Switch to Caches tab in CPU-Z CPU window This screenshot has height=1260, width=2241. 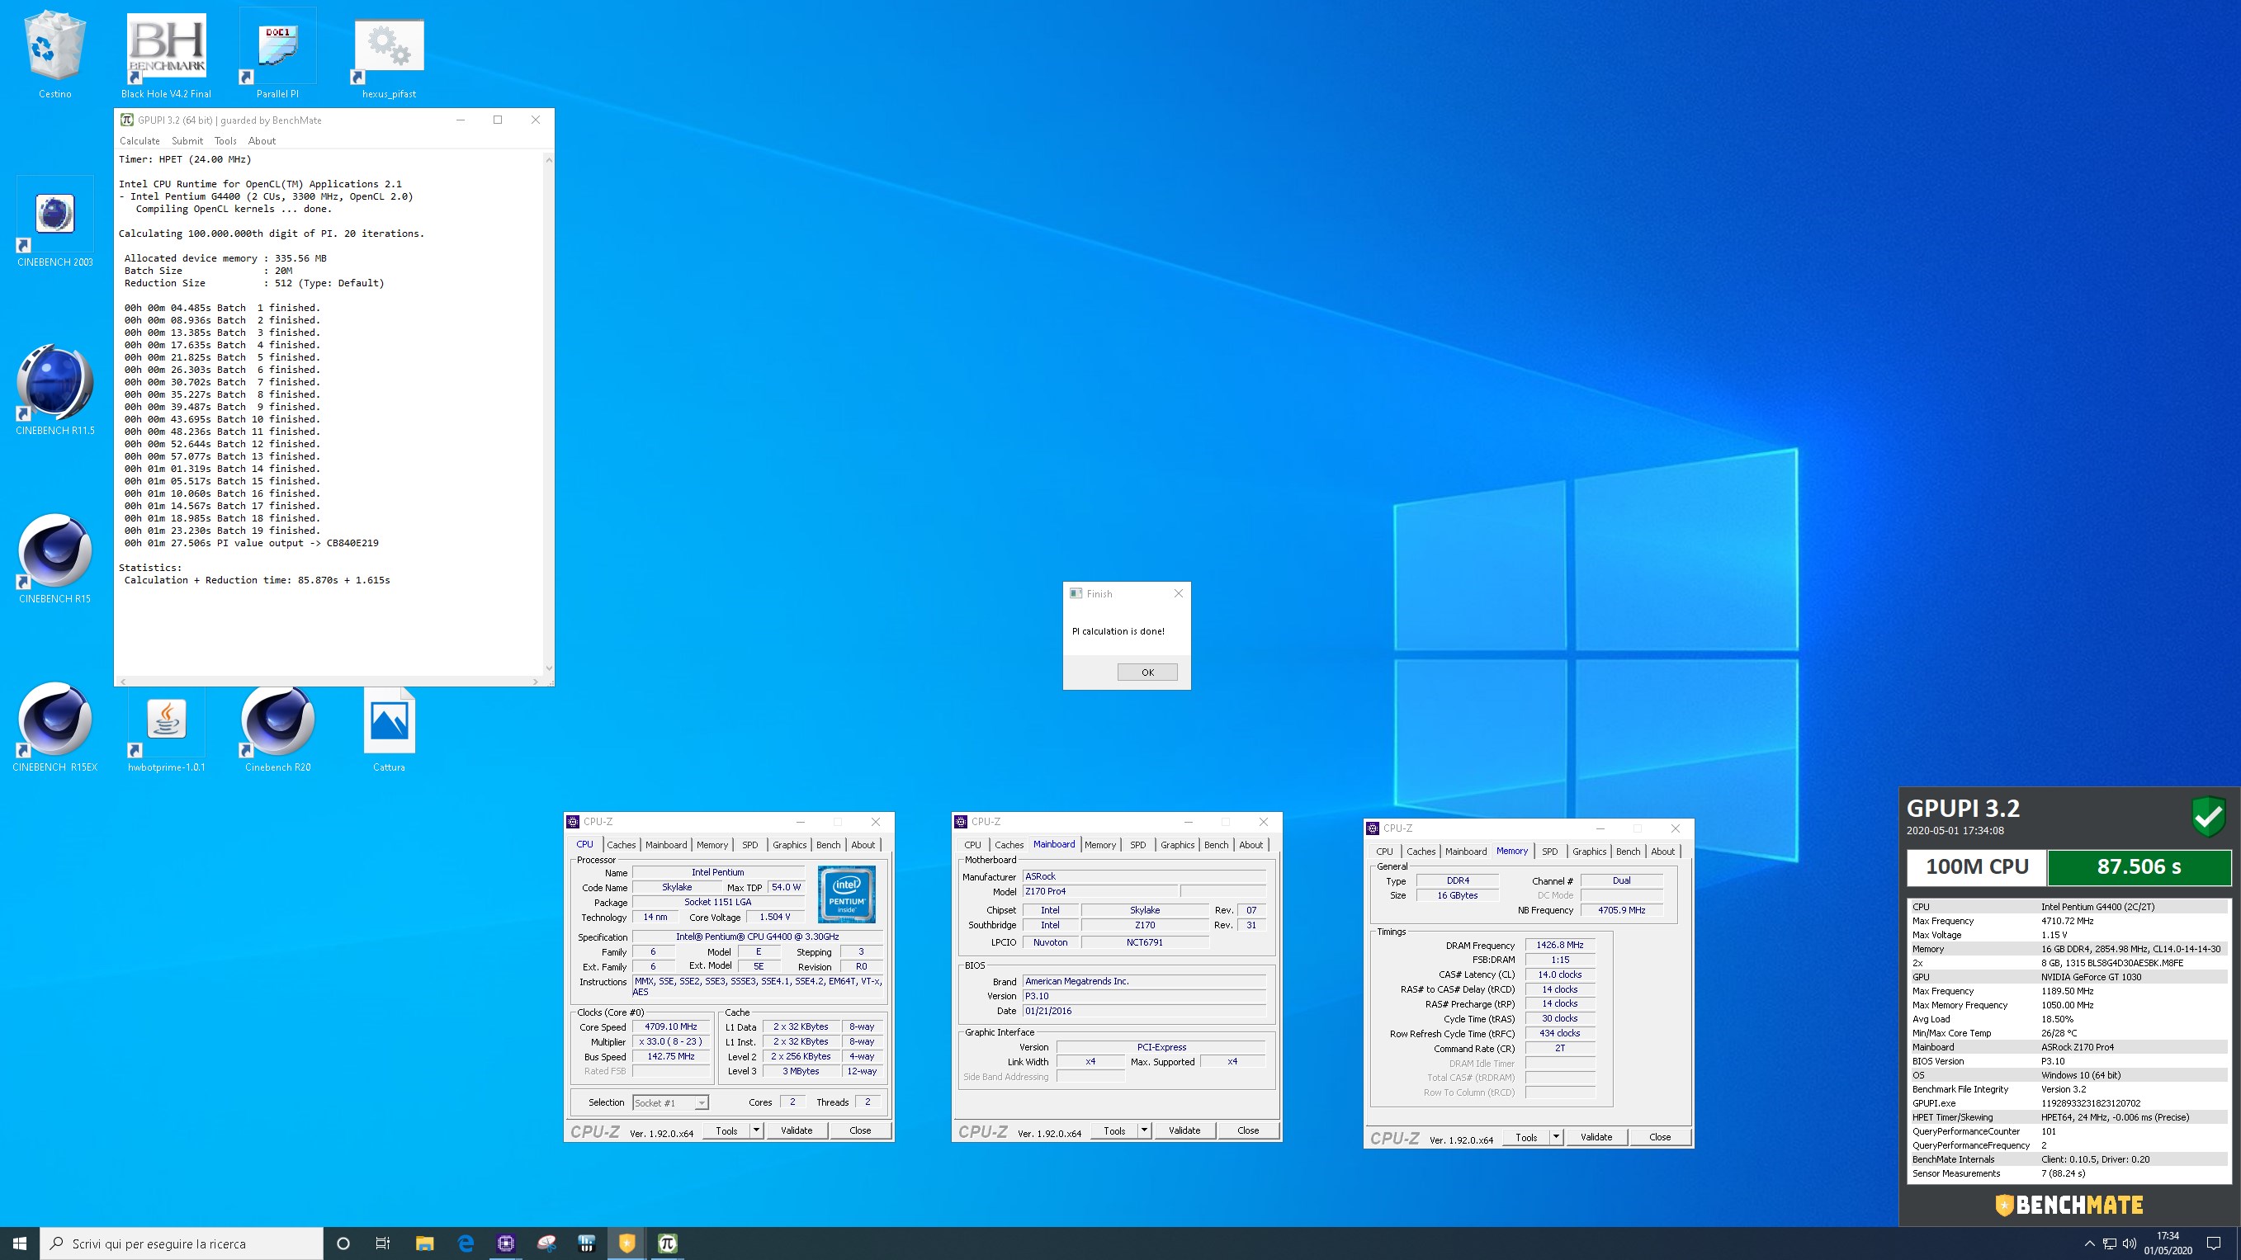[x=622, y=844]
